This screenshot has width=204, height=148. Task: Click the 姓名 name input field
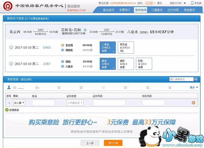pos(43,102)
